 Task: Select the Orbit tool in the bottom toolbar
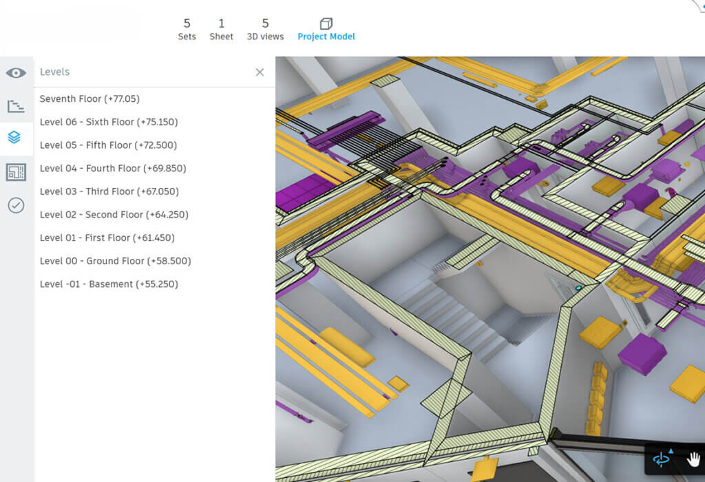[x=663, y=459]
